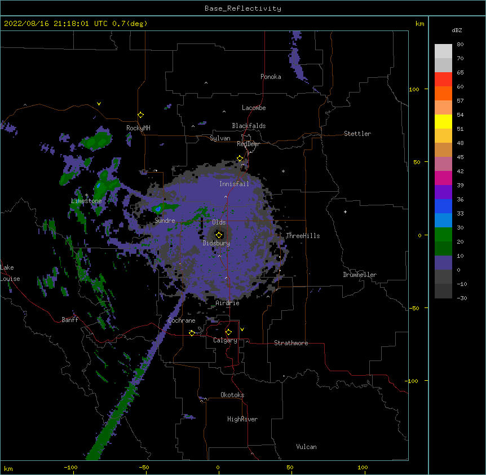Image resolution: width=486 pixels, height=475 pixels.
Task: Click the radar site marker near Didsbury
Action: (219, 235)
